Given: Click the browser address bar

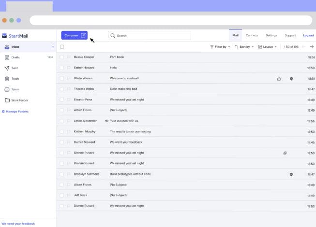Looking at the screenshot, I should pyautogui.click(x=171, y=20).
